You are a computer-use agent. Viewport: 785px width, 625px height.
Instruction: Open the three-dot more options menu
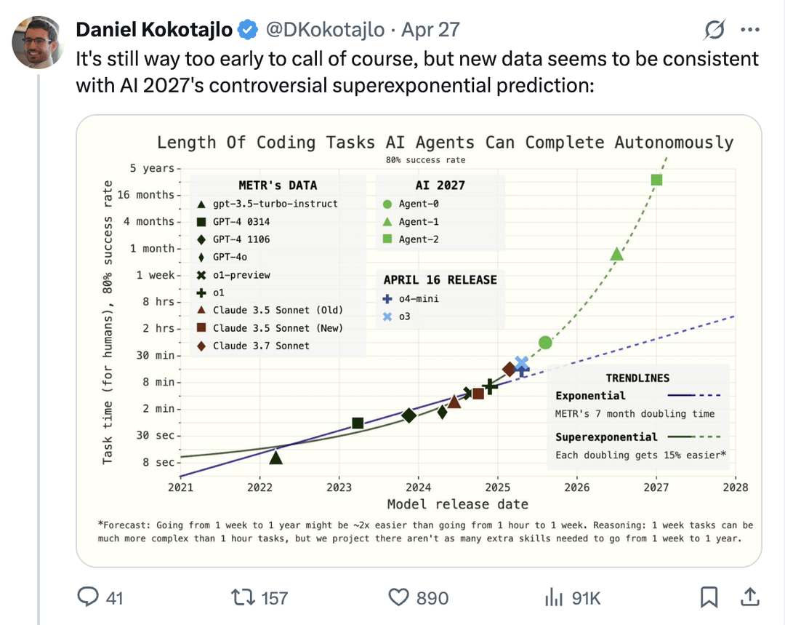click(750, 31)
